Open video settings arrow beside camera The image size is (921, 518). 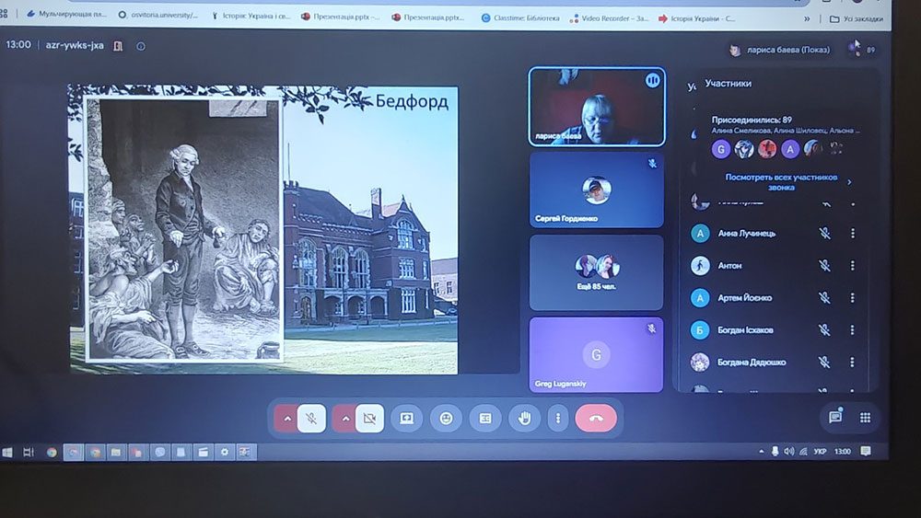point(344,419)
